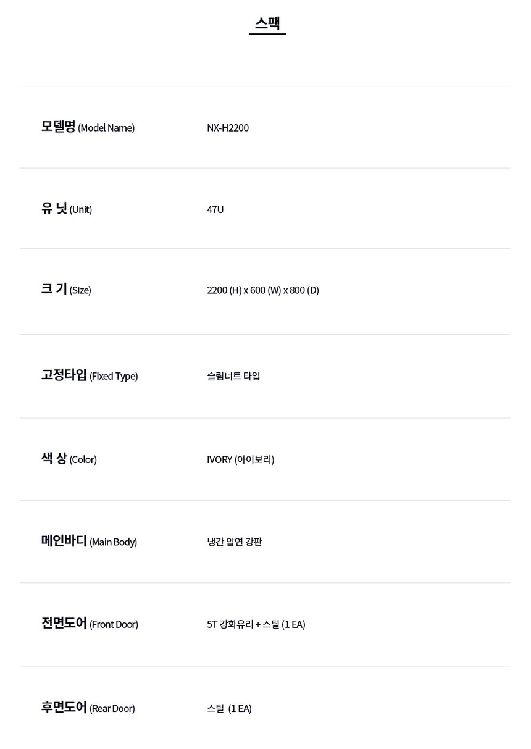Click the 색 상 (Color) row label

(x=69, y=459)
